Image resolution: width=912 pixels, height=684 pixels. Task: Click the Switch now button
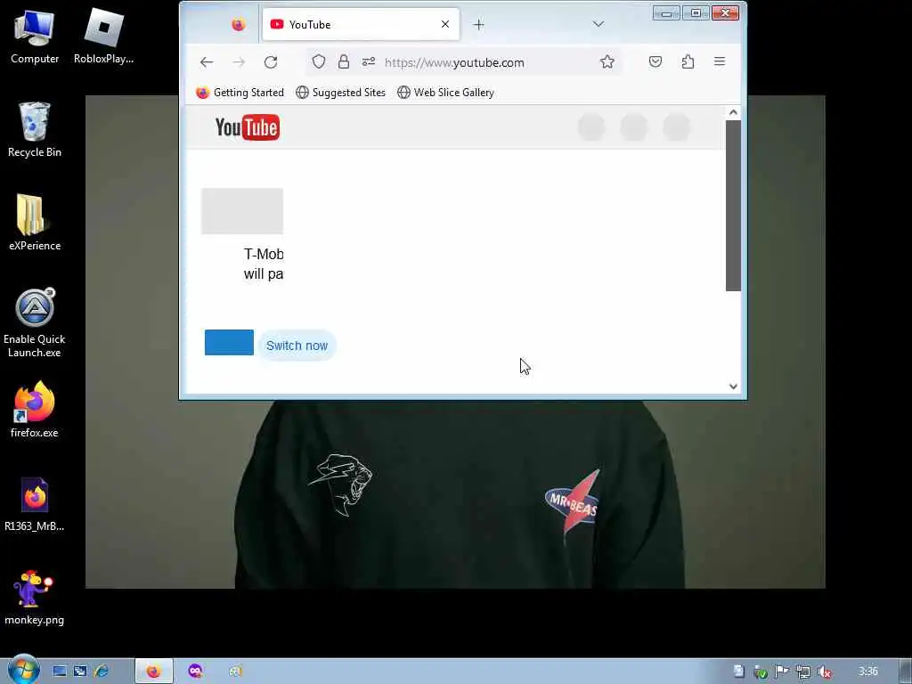pyautogui.click(x=297, y=346)
